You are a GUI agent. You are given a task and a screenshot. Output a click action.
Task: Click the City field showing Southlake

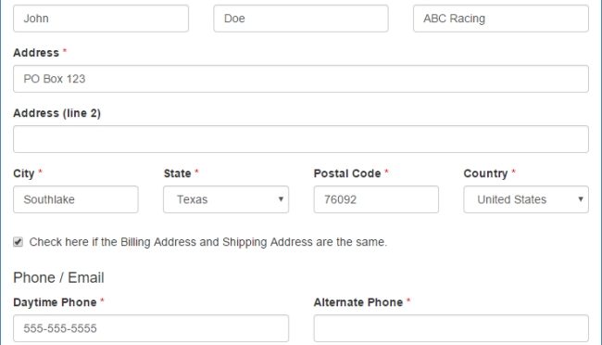(76, 199)
